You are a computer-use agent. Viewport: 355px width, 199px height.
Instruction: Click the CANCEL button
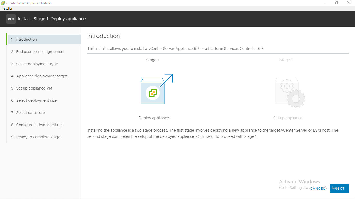click(x=318, y=189)
